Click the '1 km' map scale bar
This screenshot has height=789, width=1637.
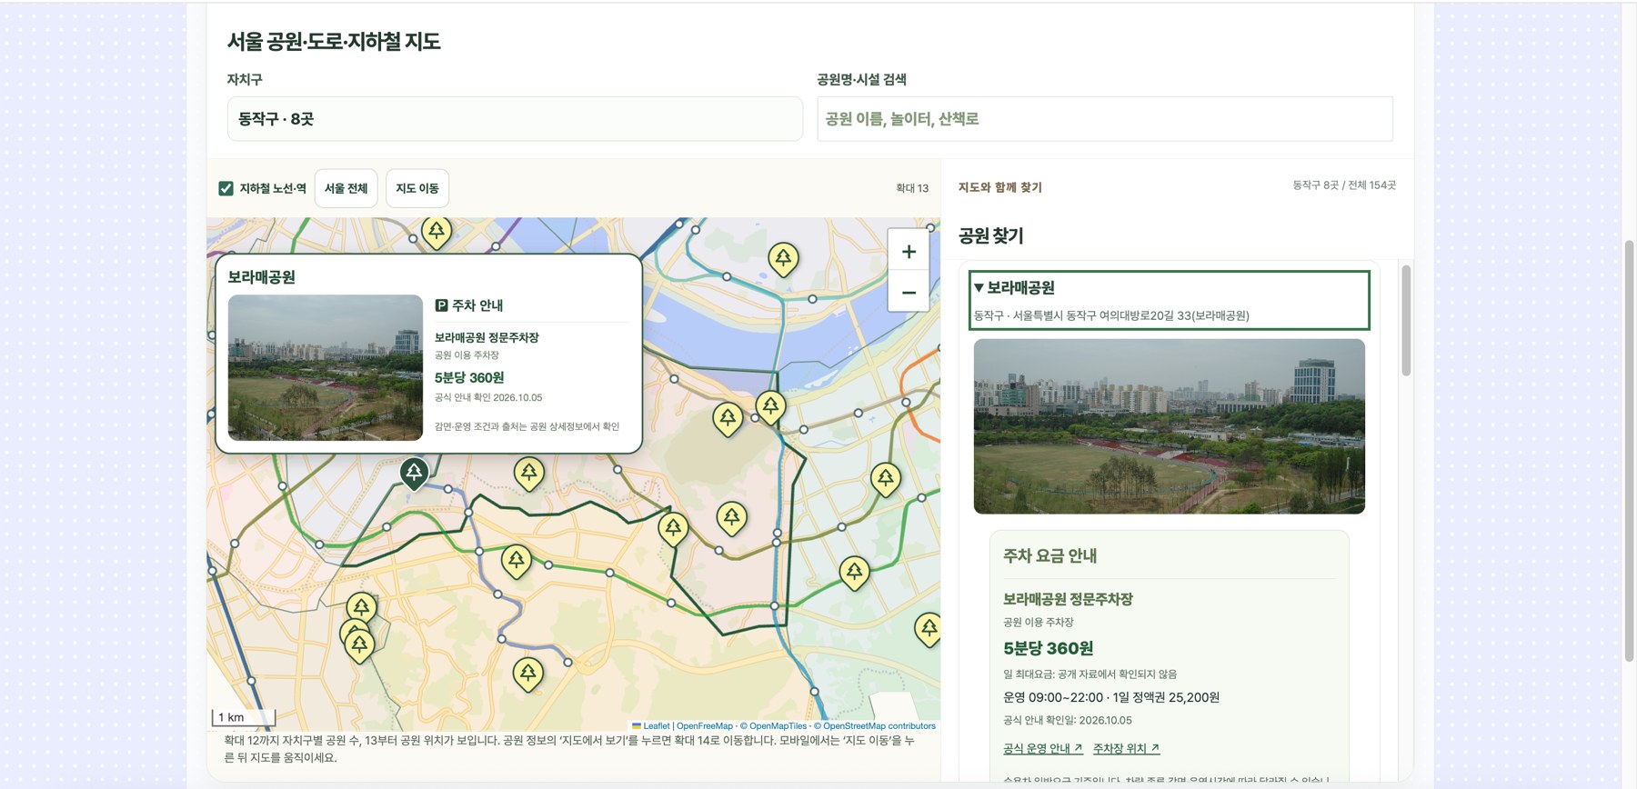pyautogui.click(x=244, y=717)
